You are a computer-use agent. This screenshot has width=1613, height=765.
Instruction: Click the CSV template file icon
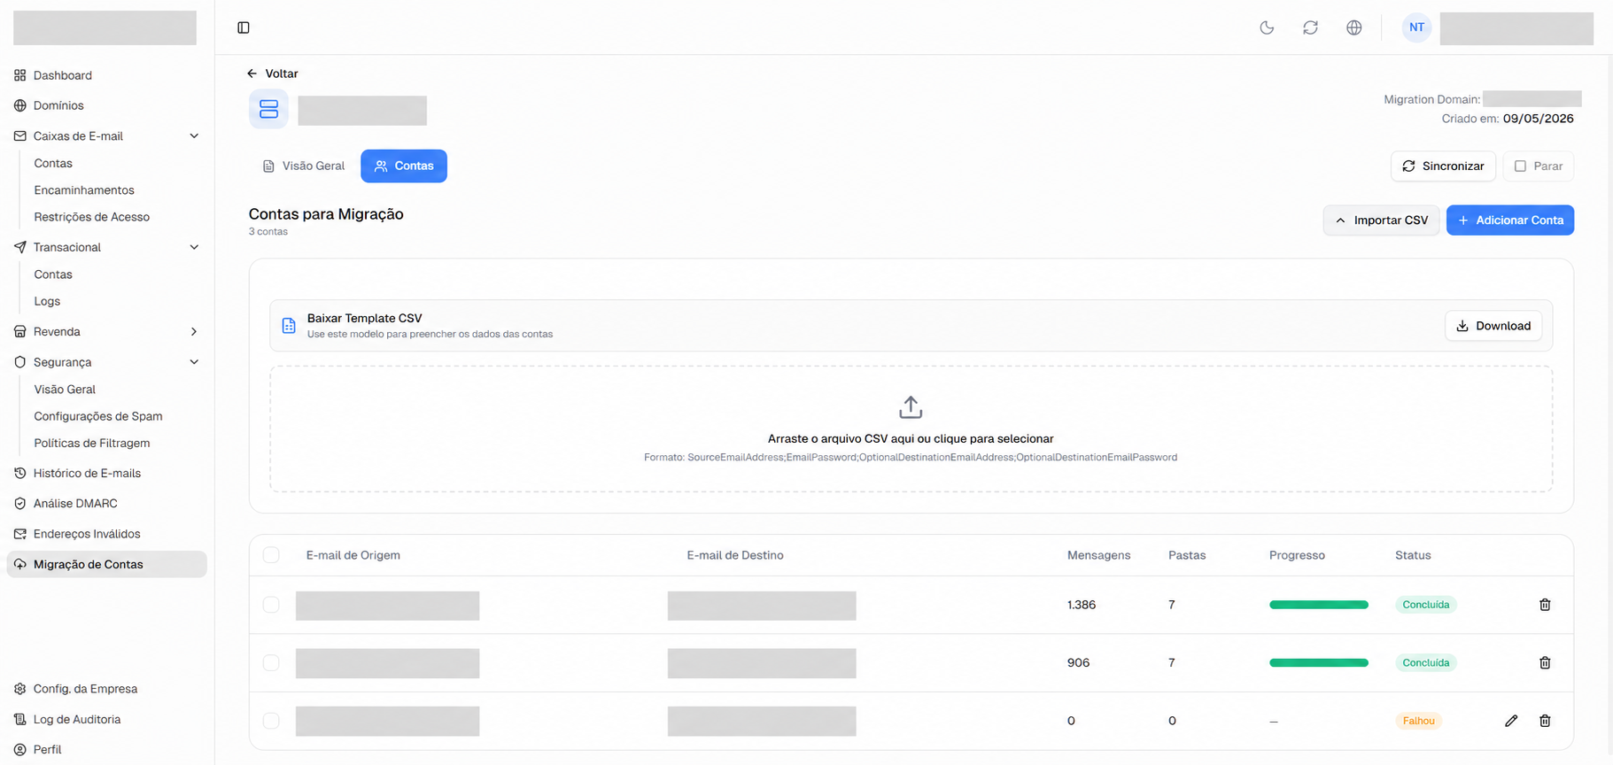(x=289, y=326)
